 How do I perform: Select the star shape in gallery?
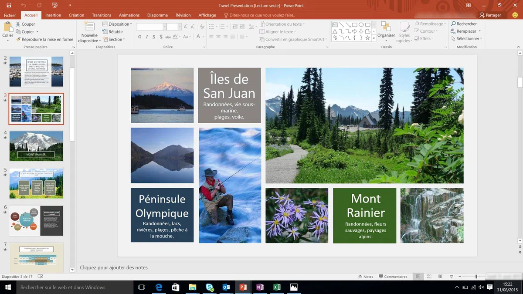tap(367, 38)
